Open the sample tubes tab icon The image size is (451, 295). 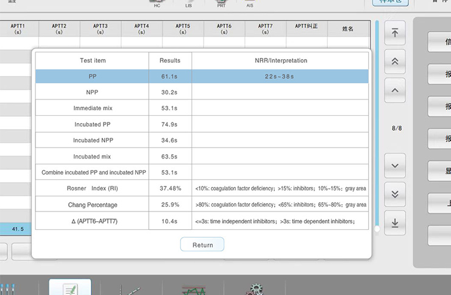(7, 290)
